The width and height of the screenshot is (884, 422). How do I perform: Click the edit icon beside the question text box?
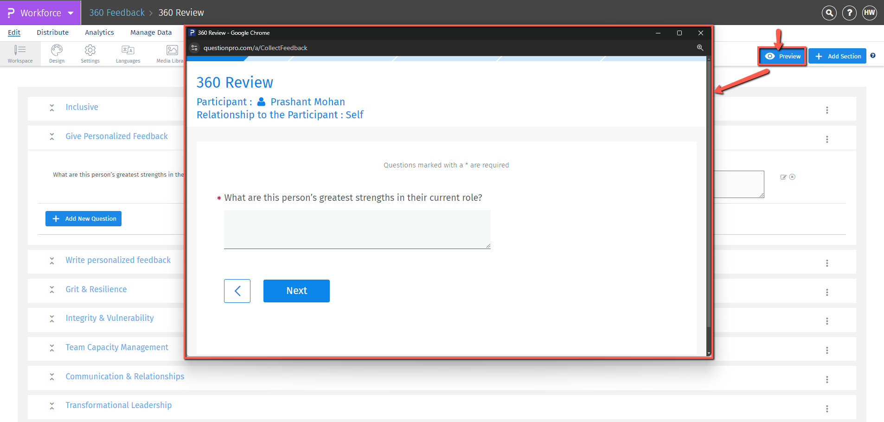pos(783,177)
